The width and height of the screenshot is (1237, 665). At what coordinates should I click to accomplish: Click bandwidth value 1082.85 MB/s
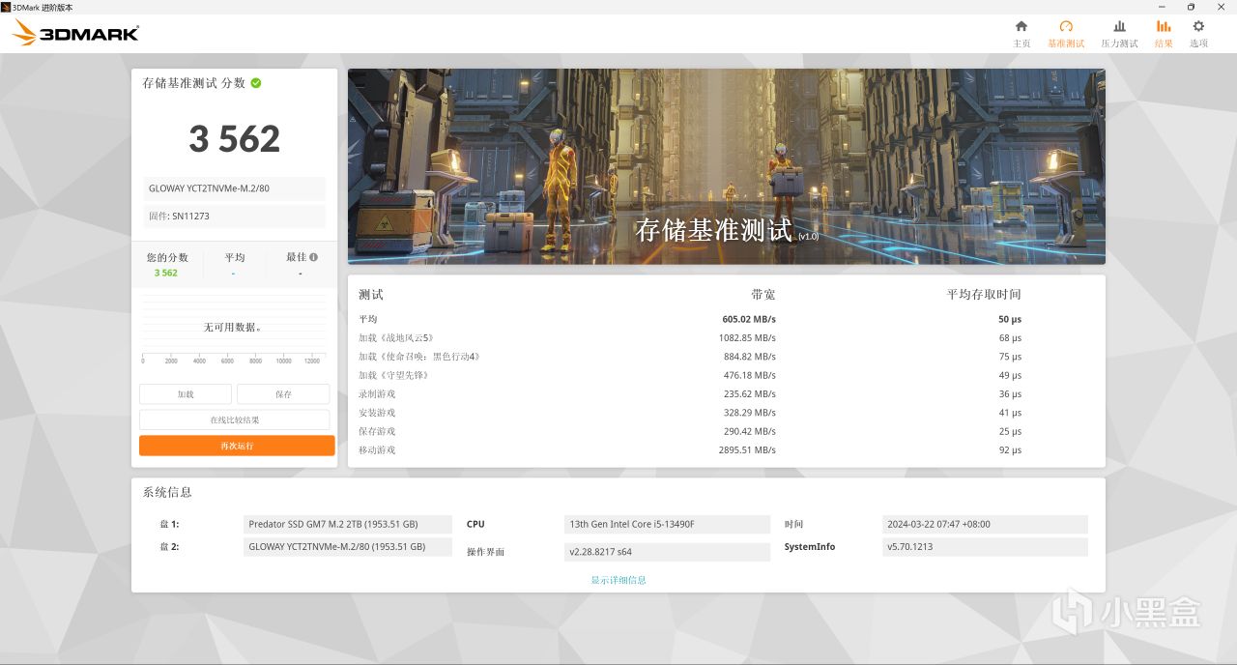point(747,338)
